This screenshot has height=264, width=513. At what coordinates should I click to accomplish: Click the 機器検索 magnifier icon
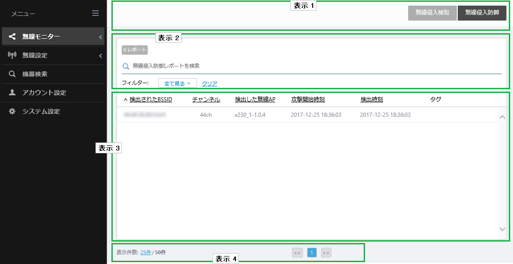click(x=12, y=74)
